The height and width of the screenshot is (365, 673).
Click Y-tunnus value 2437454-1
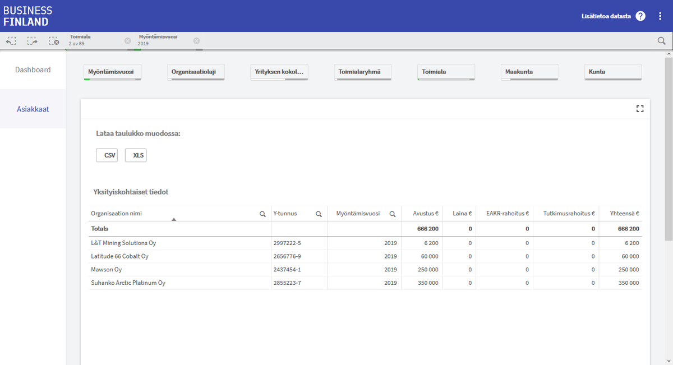[x=287, y=270]
